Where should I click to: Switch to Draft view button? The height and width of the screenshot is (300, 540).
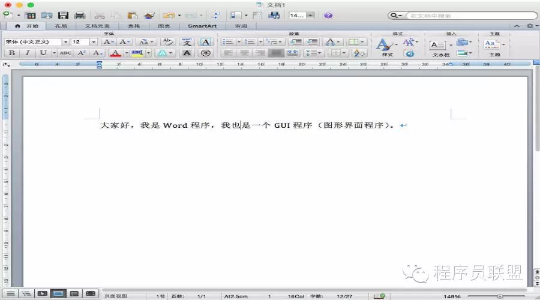[11, 293]
